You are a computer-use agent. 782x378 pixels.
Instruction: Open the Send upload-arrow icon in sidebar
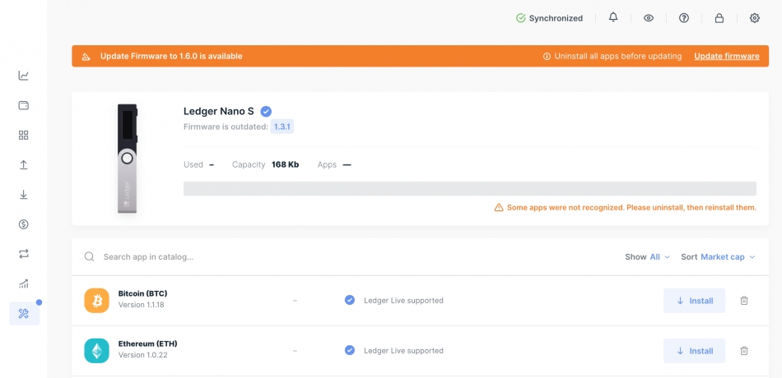[x=23, y=165]
